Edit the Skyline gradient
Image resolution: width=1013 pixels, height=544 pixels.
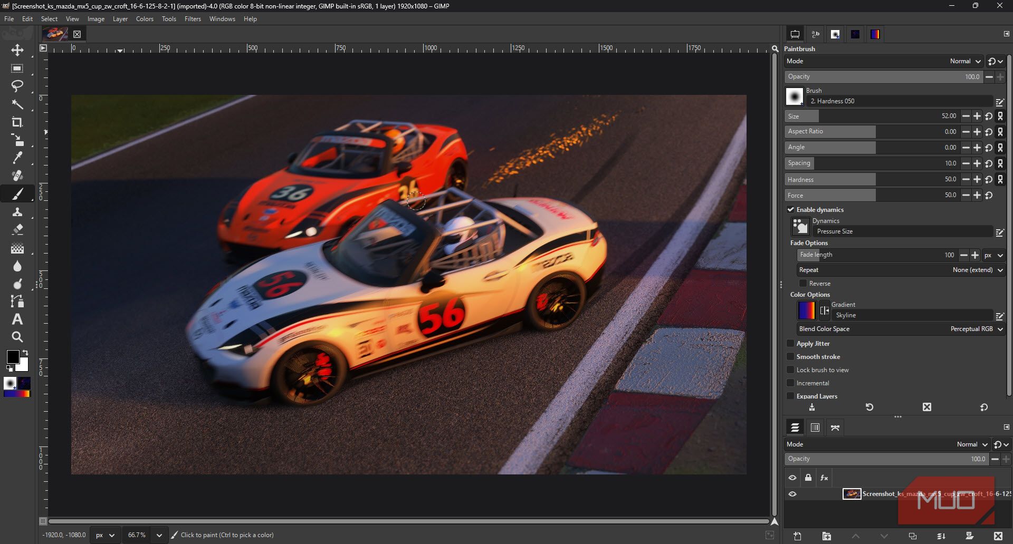[x=999, y=316]
